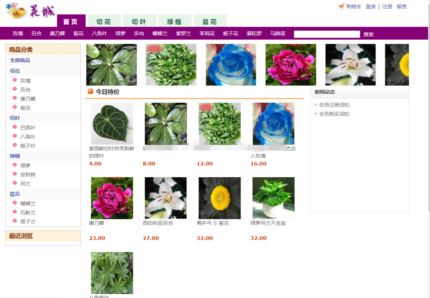
Task: Select 康乃馨 in the purple navigation bar
Action: tap(57, 34)
